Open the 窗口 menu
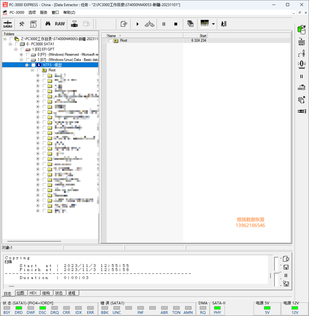309x316 pixels. [x=55, y=12]
